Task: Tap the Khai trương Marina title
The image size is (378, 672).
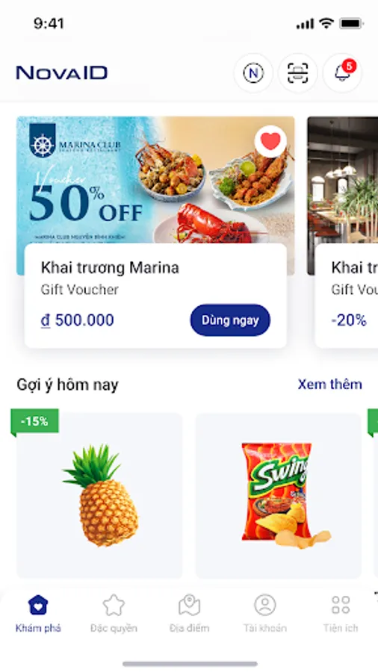Action: pos(110,268)
